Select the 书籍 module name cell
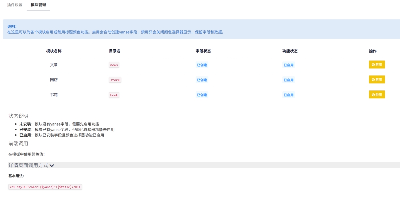The image size is (400, 199). tap(54, 95)
